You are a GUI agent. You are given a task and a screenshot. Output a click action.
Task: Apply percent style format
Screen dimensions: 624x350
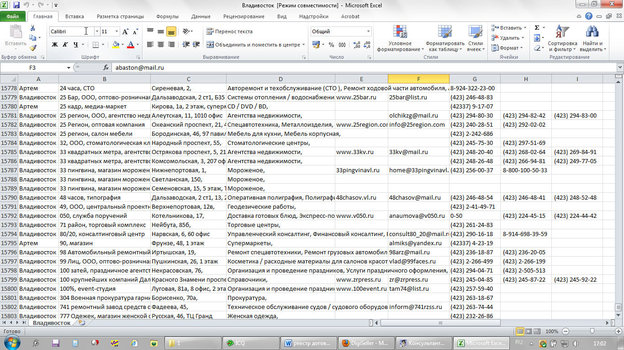[331, 45]
